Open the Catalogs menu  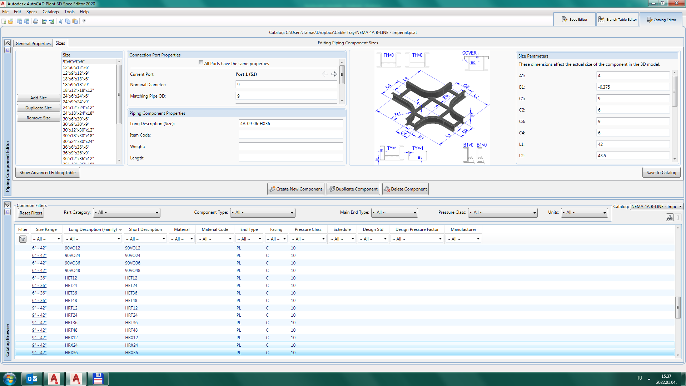(x=51, y=12)
